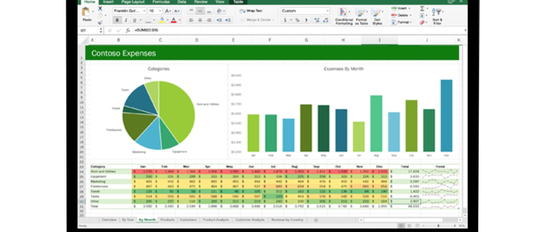The width and height of the screenshot is (533, 232).
Task: Click the AutoSum sigma icon
Action: [422, 9]
